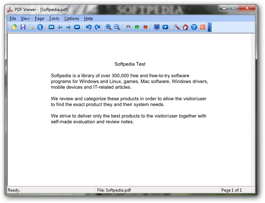Save the document with the floppy icon
The image size is (265, 203).
click(23, 27)
